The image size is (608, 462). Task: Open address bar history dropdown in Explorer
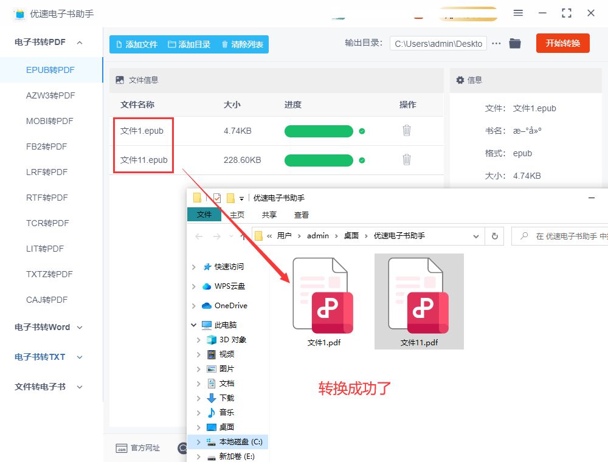click(x=476, y=236)
